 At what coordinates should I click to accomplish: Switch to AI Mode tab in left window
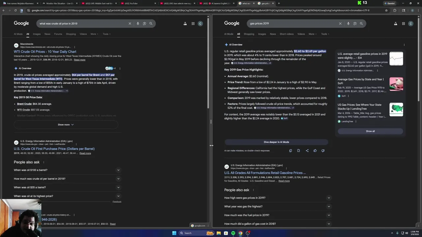(x=18, y=34)
